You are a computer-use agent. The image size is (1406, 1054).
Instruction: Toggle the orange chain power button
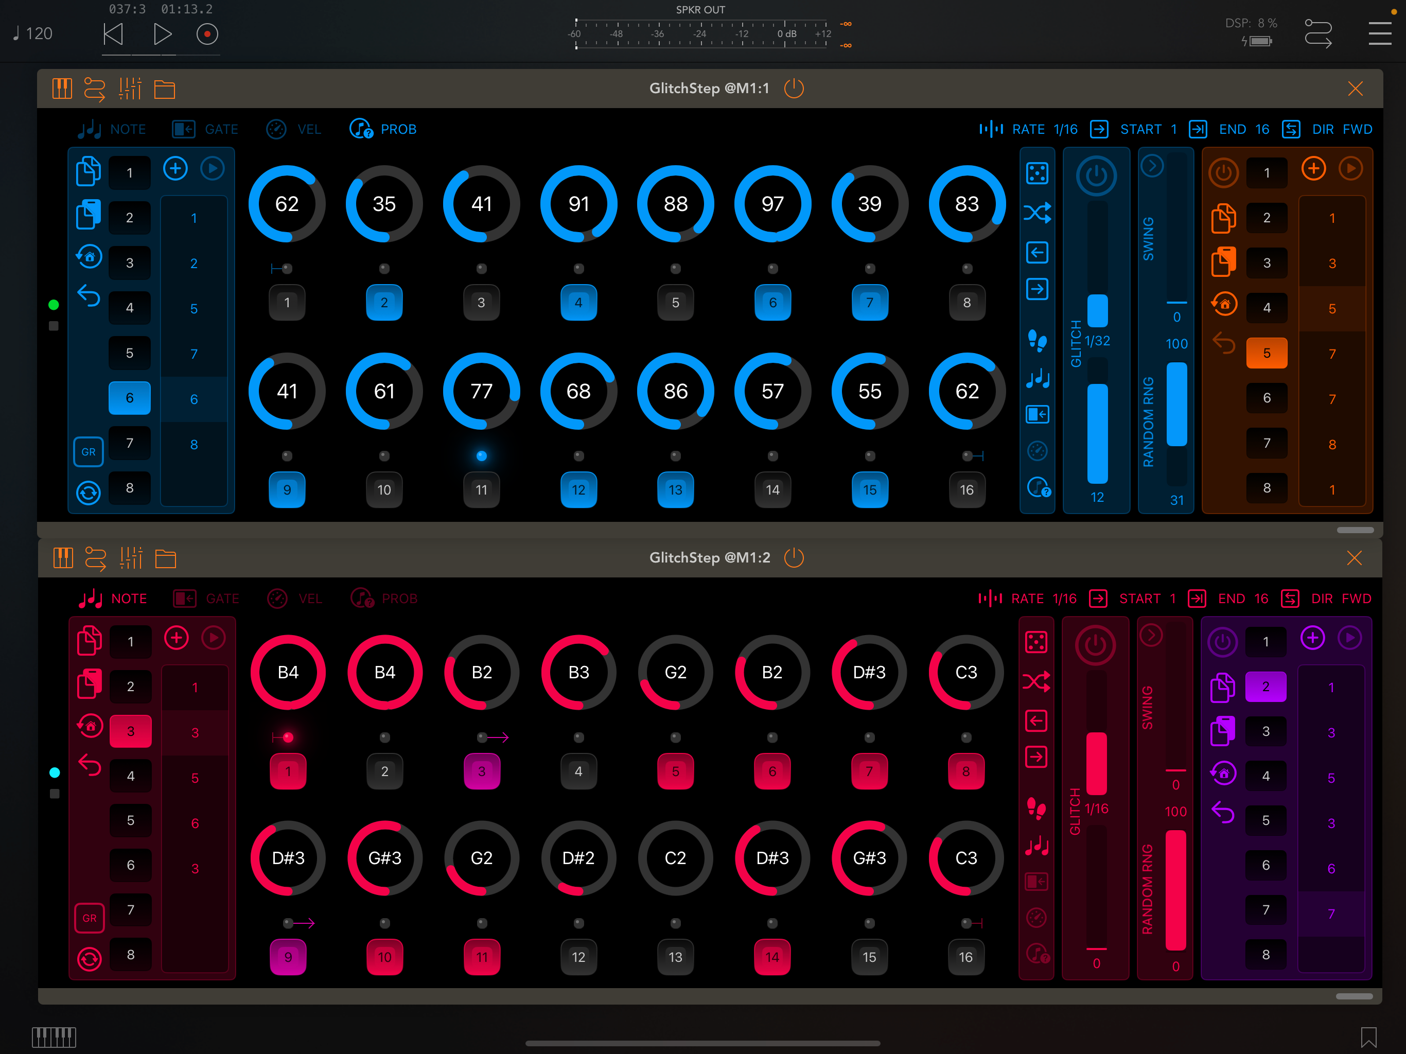[1224, 173]
